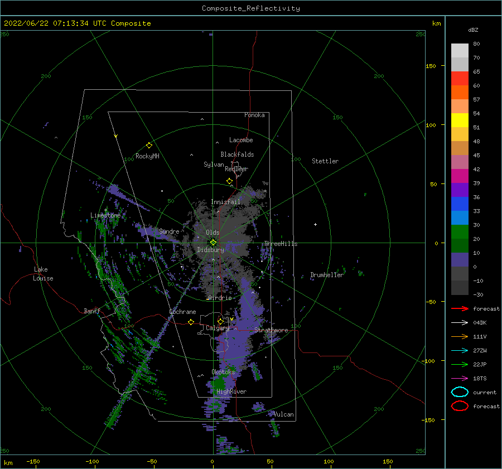The width and height of the screenshot is (502, 469).
Task: Select the Limestone label
Action: click(105, 215)
